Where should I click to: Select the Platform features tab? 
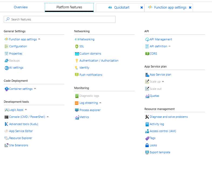[69, 7]
